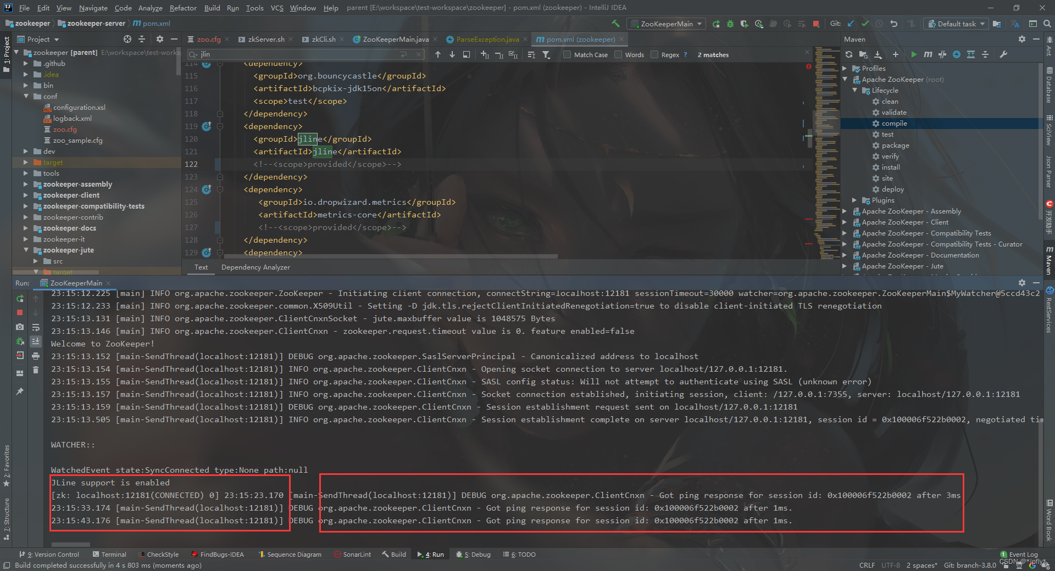Screen dimensions: 1055x571
Task: Collapse the Lifecycle node in Maven
Action: click(x=855, y=90)
